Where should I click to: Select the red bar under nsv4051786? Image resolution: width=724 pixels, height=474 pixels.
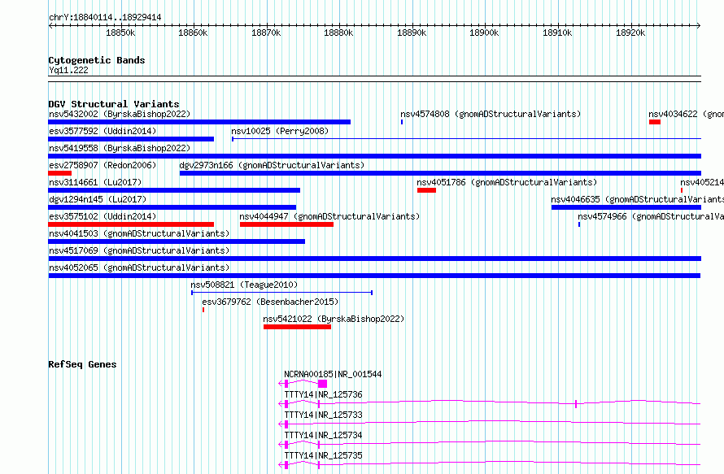[426, 190]
